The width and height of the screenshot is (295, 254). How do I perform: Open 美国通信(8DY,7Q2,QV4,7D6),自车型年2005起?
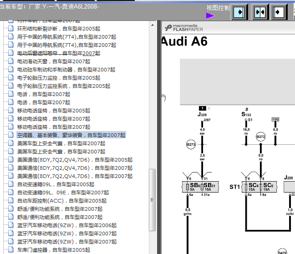(75, 160)
